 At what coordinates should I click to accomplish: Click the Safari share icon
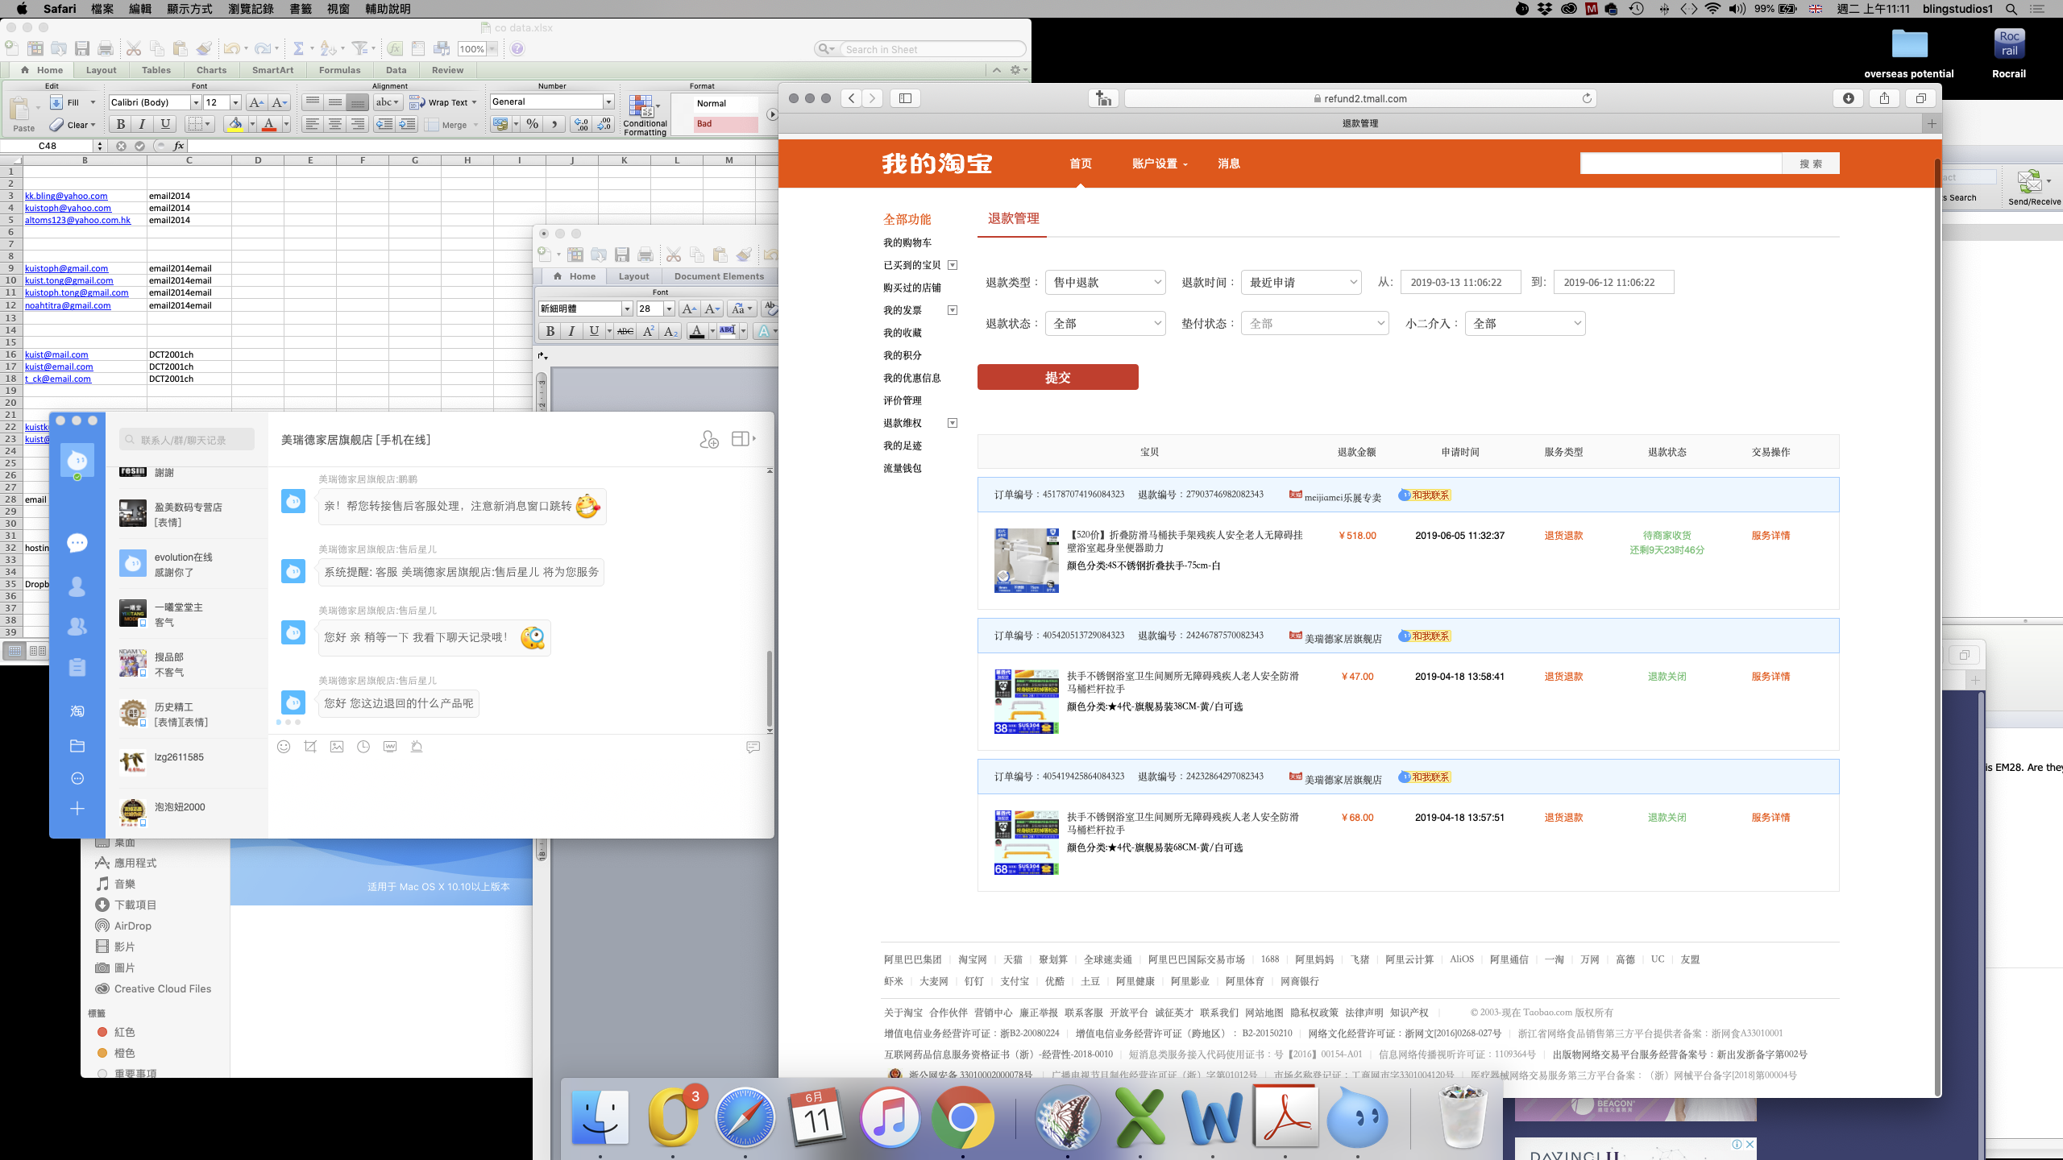tap(1883, 98)
